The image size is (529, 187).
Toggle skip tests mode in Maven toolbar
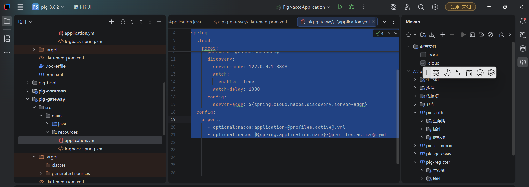coord(490,35)
